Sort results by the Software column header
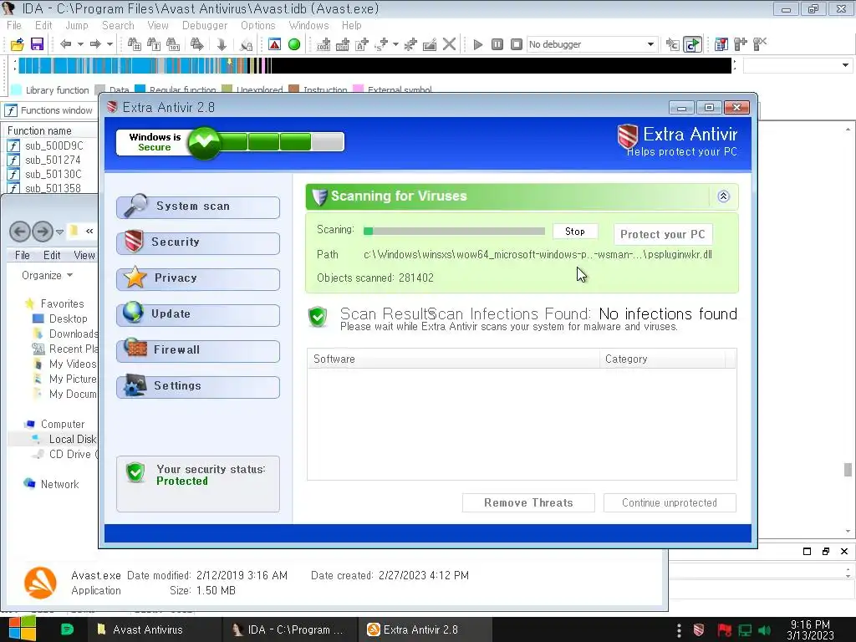Image resolution: width=856 pixels, height=642 pixels. tap(453, 359)
